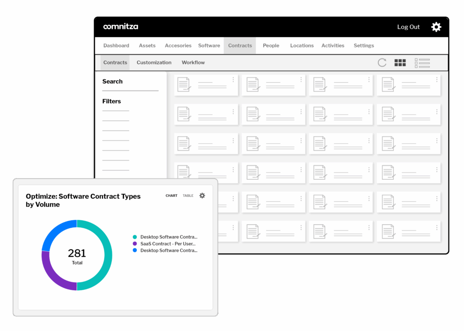
Task: Click the document icon on the first contract card
Action: tap(184, 84)
